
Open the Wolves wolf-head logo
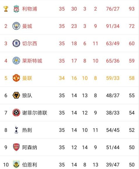point(16,95)
